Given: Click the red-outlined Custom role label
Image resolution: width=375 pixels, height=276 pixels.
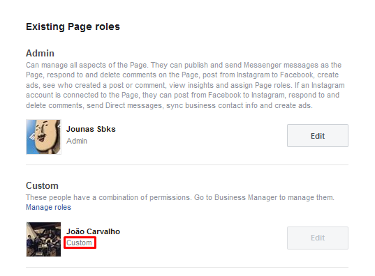Looking at the screenshot, I should 79,243.
